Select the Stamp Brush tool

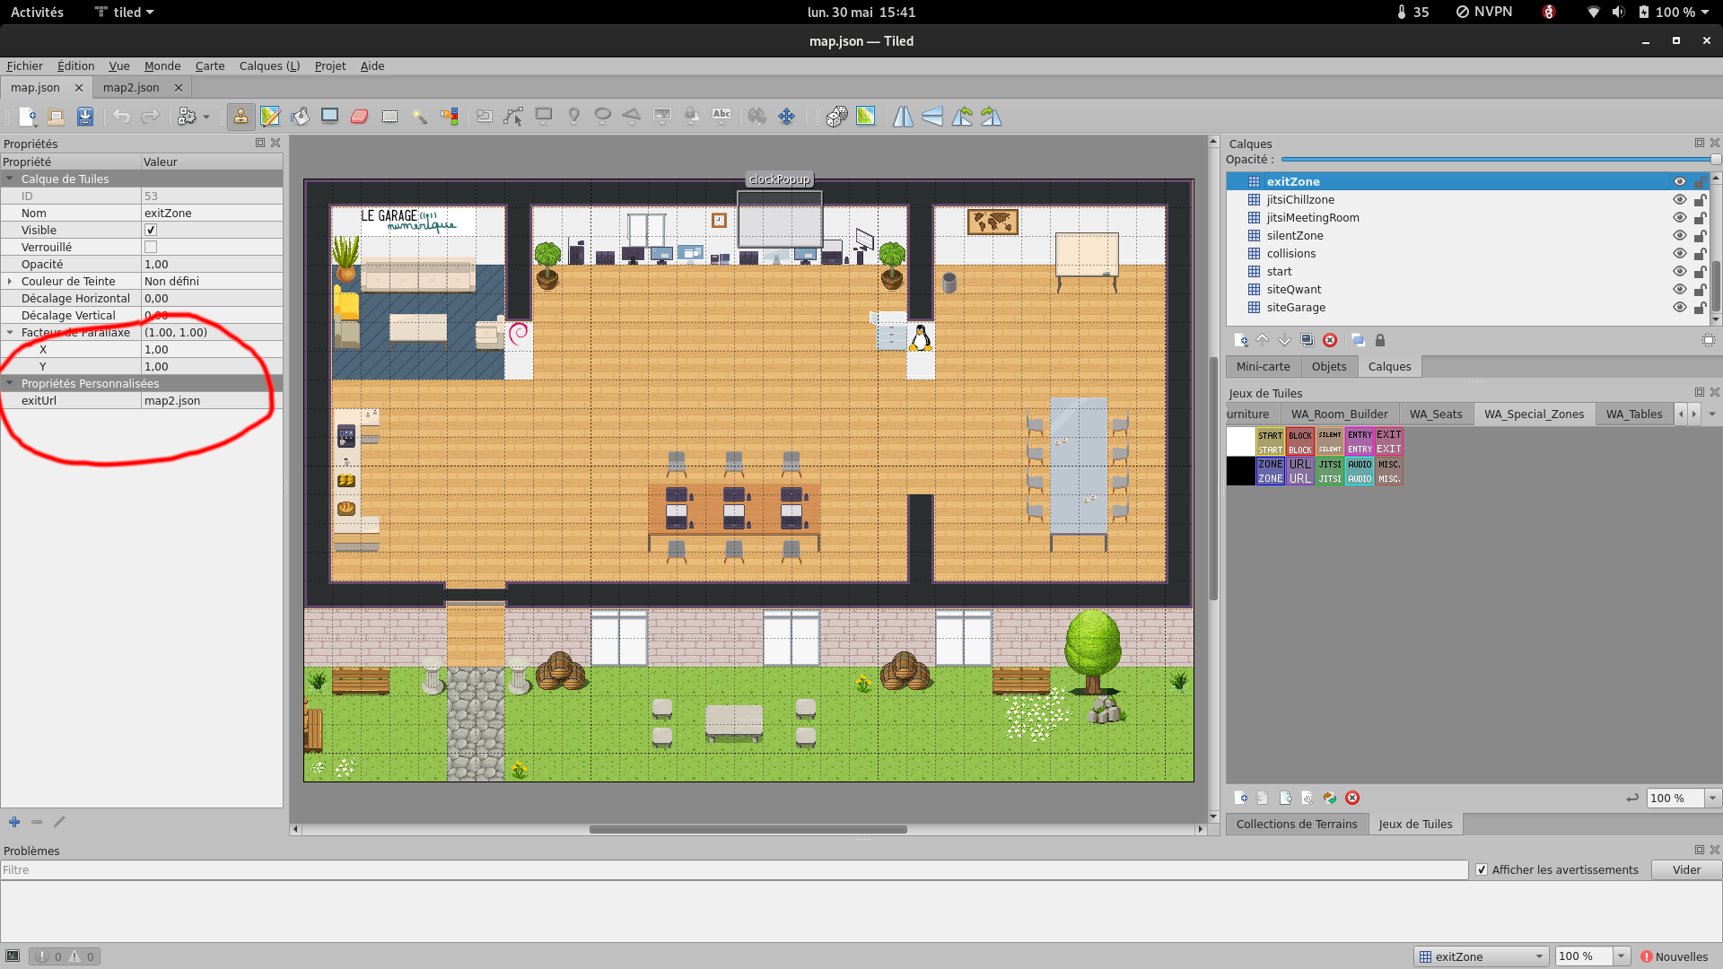tap(241, 117)
